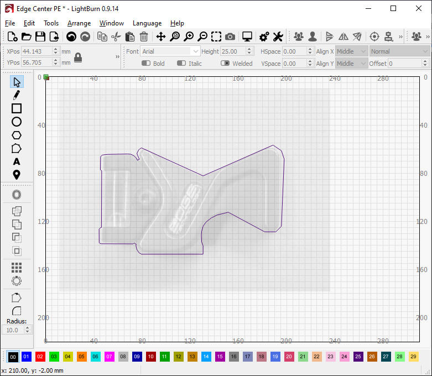Viewport: 432px width, 376px height.
Task: Select the Offset Shapes tool
Action: coord(17,195)
